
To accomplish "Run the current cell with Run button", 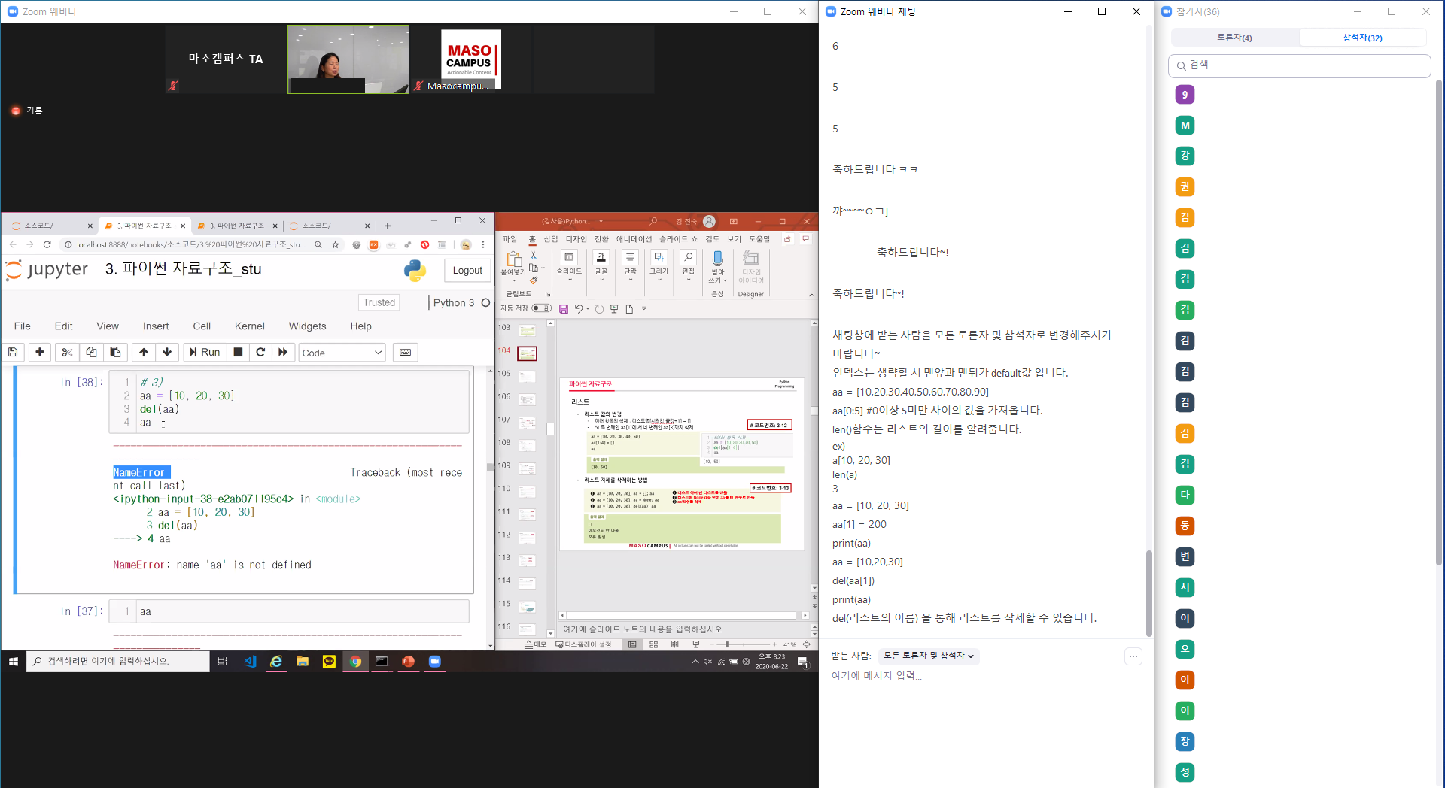I will (x=205, y=352).
